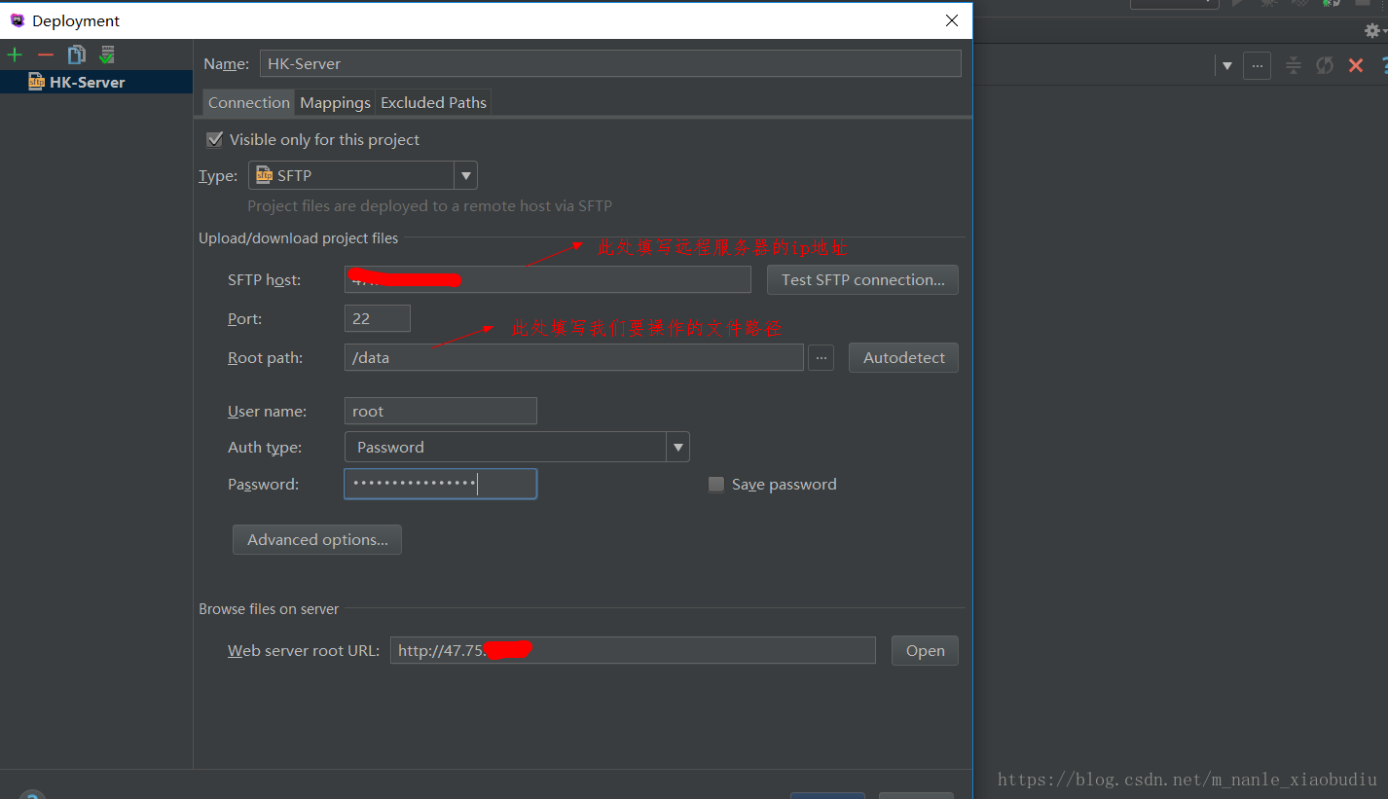This screenshot has width=1388, height=799.
Task: Click the collapse all icon in background panel
Action: pyautogui.click(x=1293, y=65)
